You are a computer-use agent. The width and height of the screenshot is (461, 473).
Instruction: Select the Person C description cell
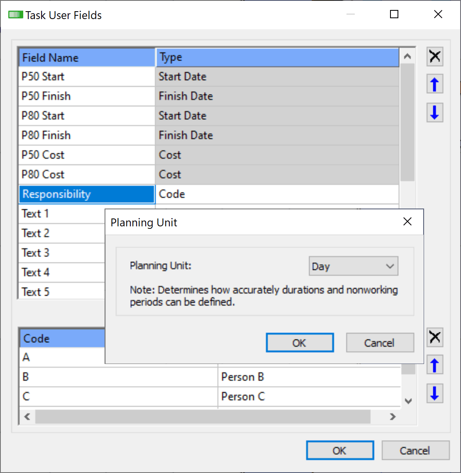309,397
